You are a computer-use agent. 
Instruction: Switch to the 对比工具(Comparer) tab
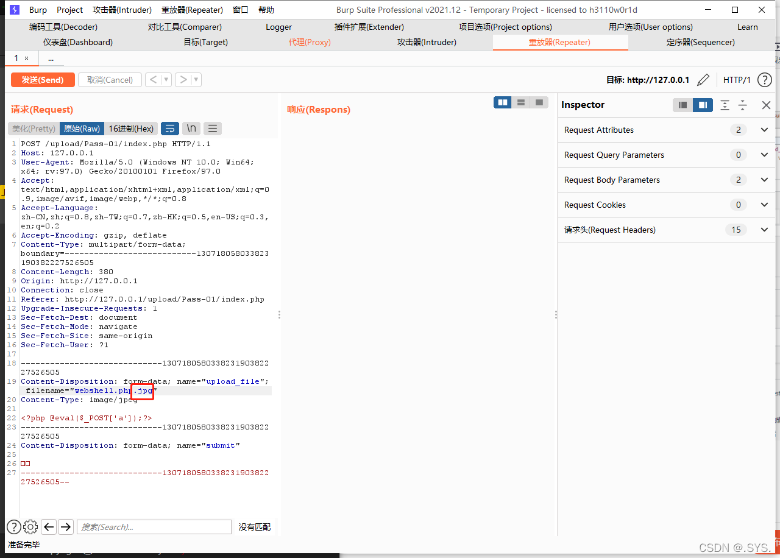point(185,27)
